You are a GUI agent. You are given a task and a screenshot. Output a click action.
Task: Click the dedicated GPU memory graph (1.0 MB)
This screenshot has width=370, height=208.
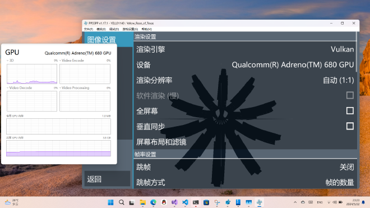click(58, 126)
